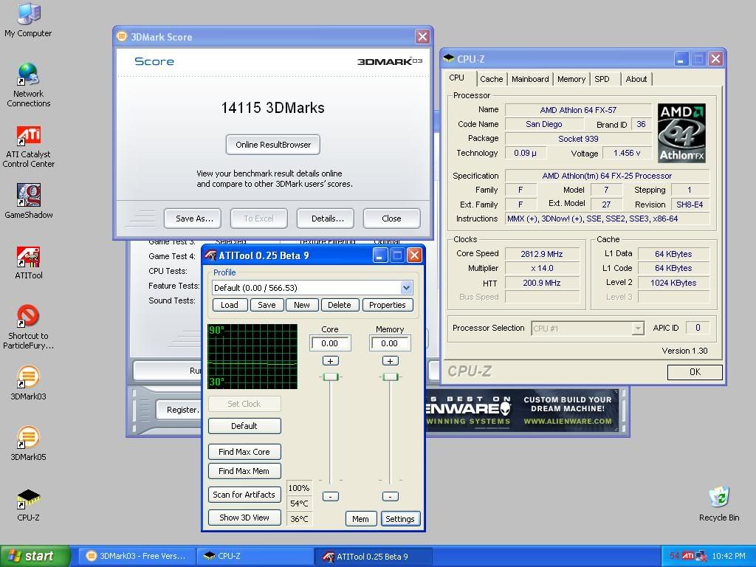Launch the 3DMark05 desktop shortcut
This screenshot has width=756, height=567.
click(28, 439)
